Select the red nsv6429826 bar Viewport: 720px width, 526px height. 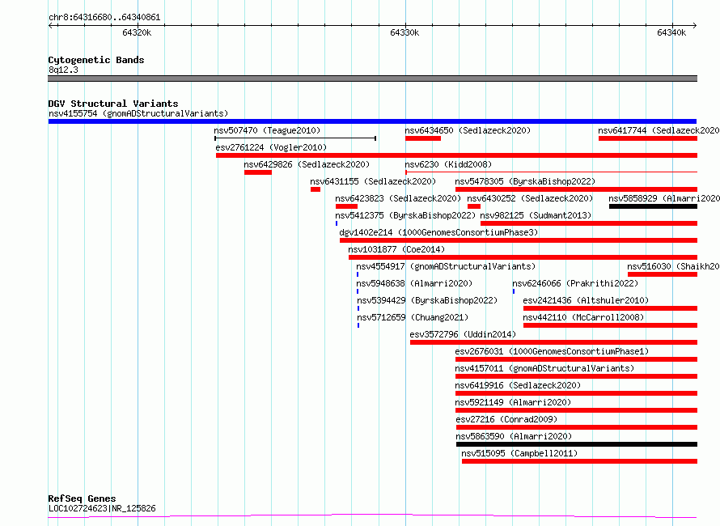[258, 172]
